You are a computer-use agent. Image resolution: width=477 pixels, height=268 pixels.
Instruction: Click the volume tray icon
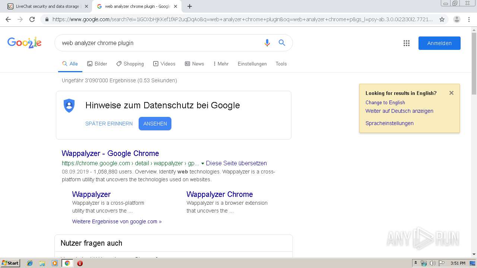point(432,263)
